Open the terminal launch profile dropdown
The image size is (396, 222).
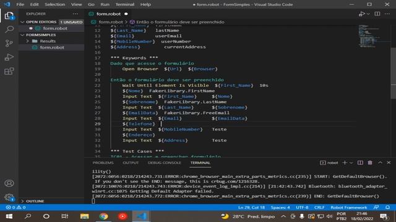pyautogui.click(x=351, y=163)
